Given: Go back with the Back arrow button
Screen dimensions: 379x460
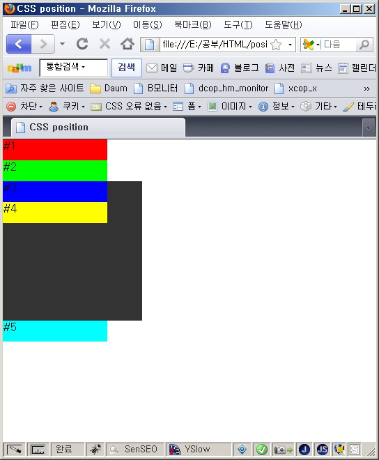Looking at the screenshot, I should (x=19, y=44).
